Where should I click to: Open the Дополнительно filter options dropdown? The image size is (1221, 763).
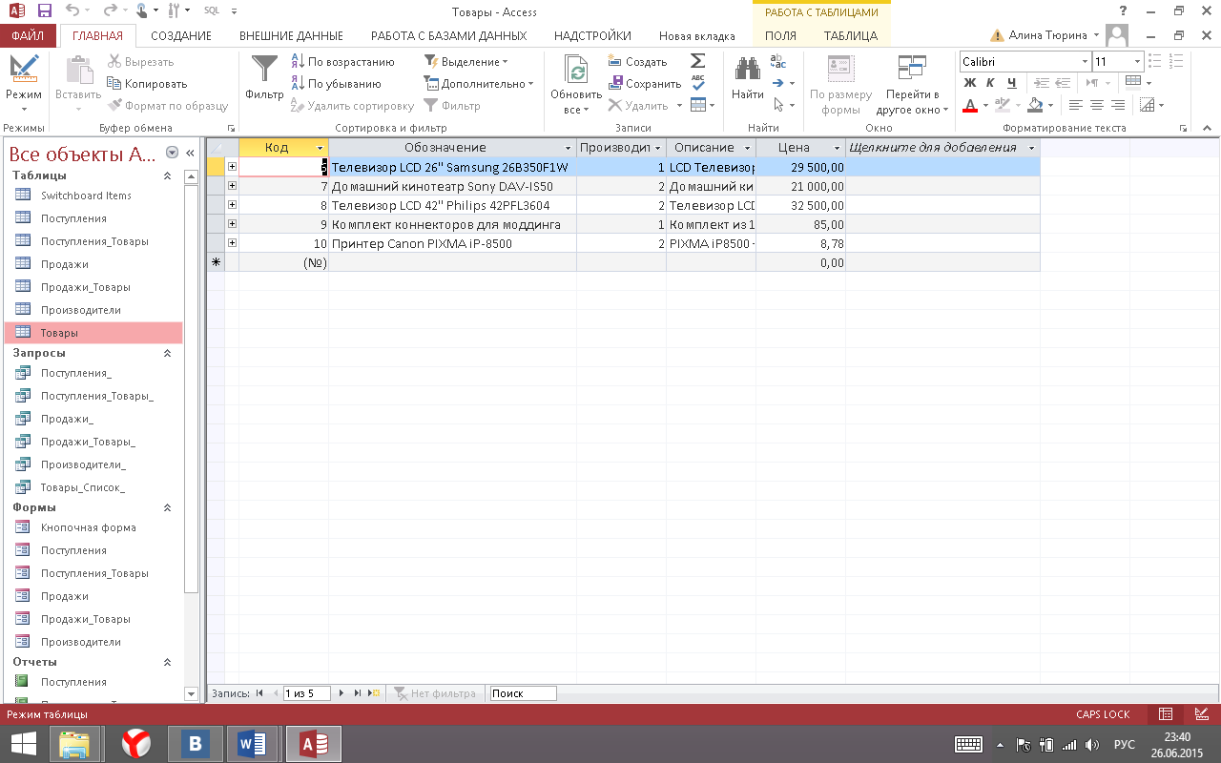click(478, 84)
